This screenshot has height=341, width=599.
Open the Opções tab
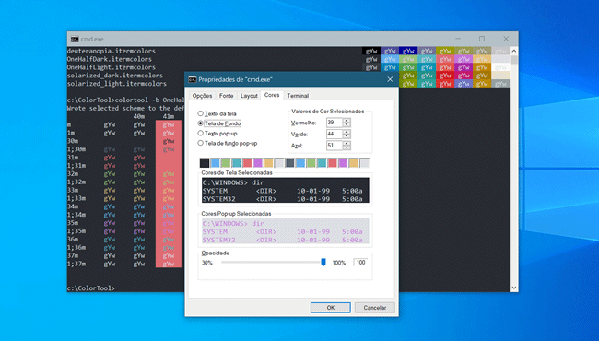tap(202, 96)
